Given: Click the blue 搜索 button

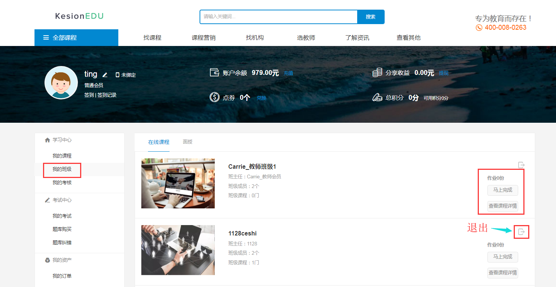Looking at the screenshot, I should click(371, 17).
